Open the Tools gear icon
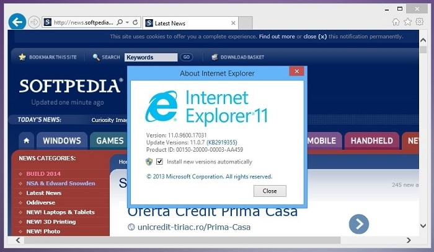Screen dimensions: 434x252 point(418,22)
